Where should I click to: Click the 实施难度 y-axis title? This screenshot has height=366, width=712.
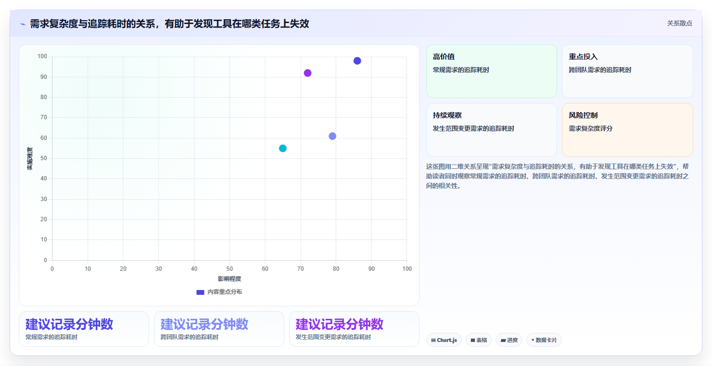pyautogui.click(x=30, y=159)
